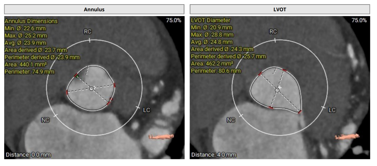The width and height of the screenshot is (377, 166).
Task: Click the 75.0% label in the LVOT panel
Action: [x=359, y=21]
